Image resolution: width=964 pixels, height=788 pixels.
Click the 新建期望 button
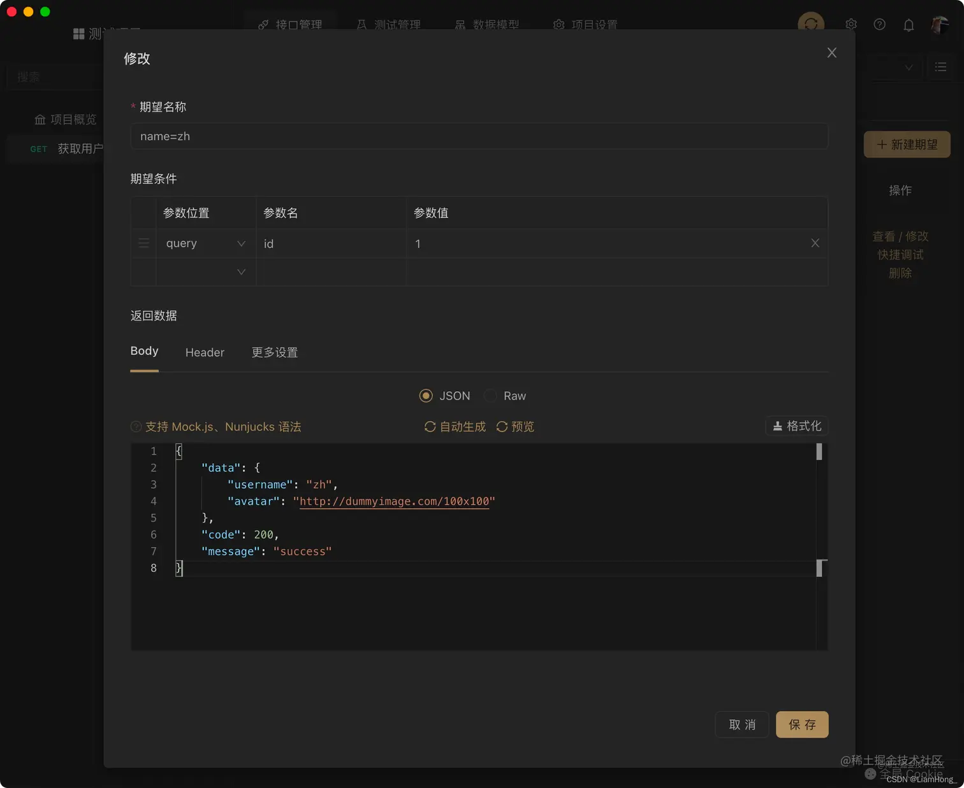(x=907, y=145)
